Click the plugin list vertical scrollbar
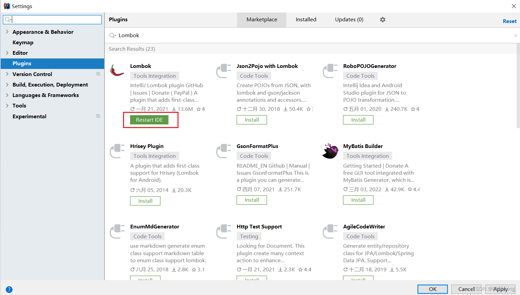The width and height of the screenshot is (520, 295). click(518, 86)
